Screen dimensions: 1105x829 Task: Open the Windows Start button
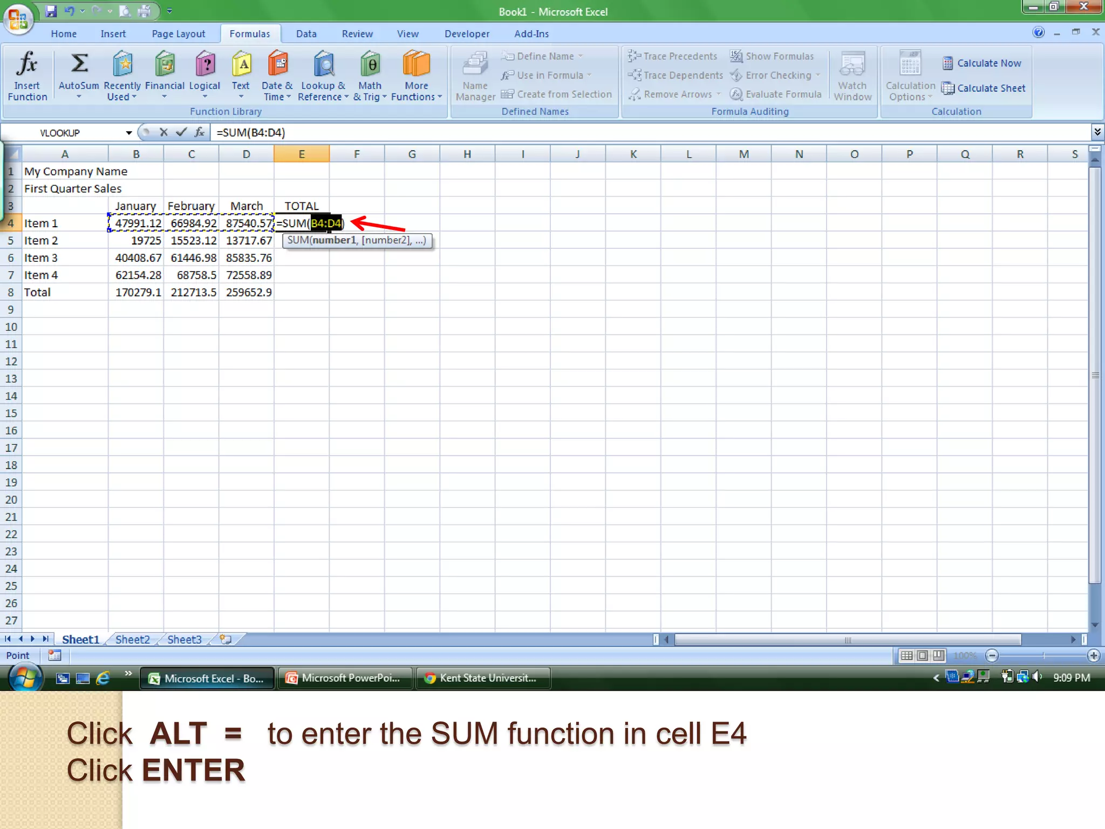coord(25,678)
